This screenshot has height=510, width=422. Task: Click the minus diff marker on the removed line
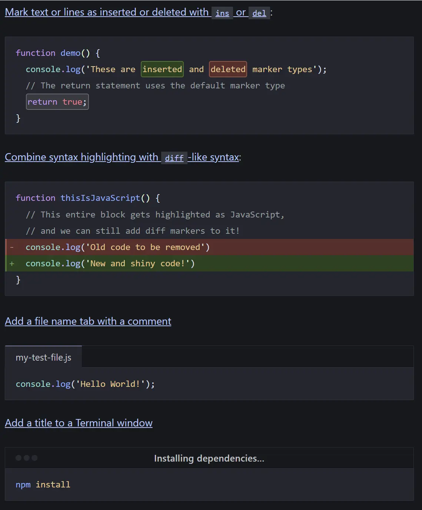pos(12,247)
